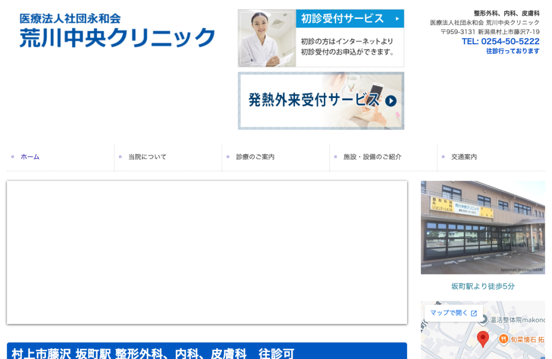
Task: Click the clinic building exterior photo
Action: (482, 227)
